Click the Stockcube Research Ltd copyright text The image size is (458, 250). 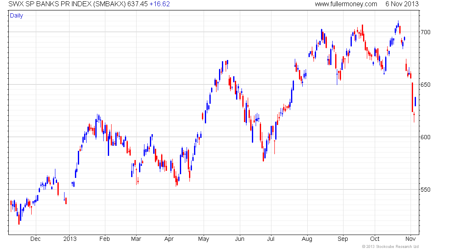coord(390,247)
